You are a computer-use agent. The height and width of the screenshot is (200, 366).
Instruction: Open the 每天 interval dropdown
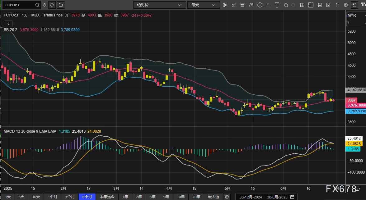203,5
